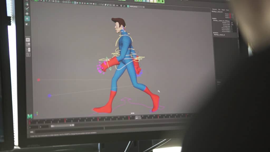Click the first red keyframe at timeline start
Viewport: 270px width, 152px height.
[30, 122]
